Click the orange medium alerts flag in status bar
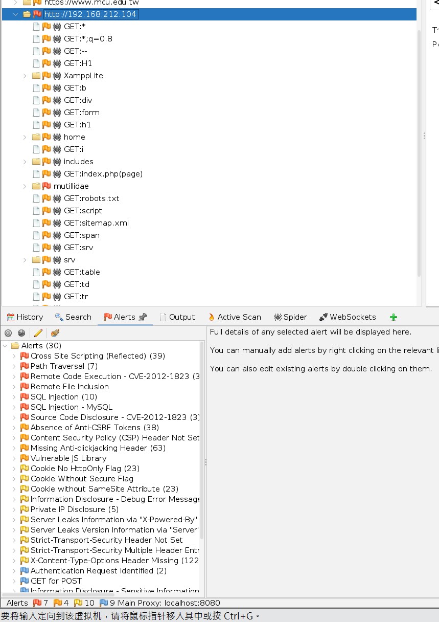Viewport: 439px width, 622px height. point(58,603)
